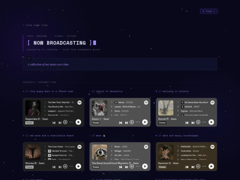Open more options for Nagantaka player
240x180 pixels.
click(x=71, y=122)
